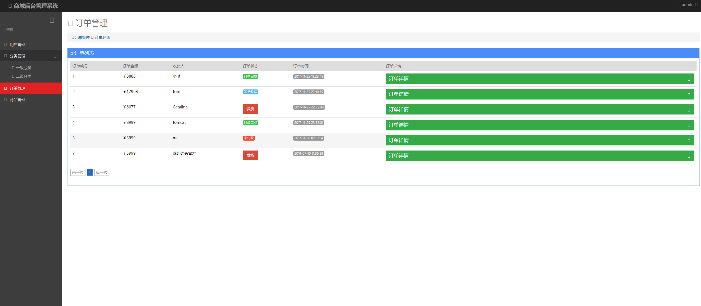Click the sidebar collapse toggle icon
This screenshot has height=306, width=701.
coord(52,20)
